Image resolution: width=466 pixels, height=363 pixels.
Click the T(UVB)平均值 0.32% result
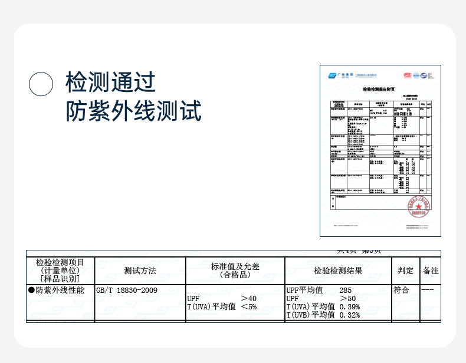pyautogui.click(x=323, y=315)
